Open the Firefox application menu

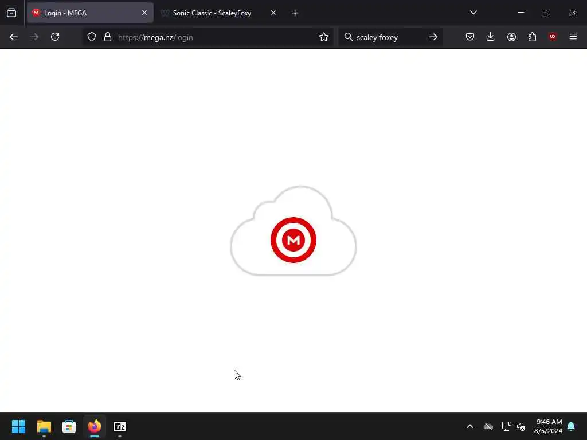pos(573,37)
